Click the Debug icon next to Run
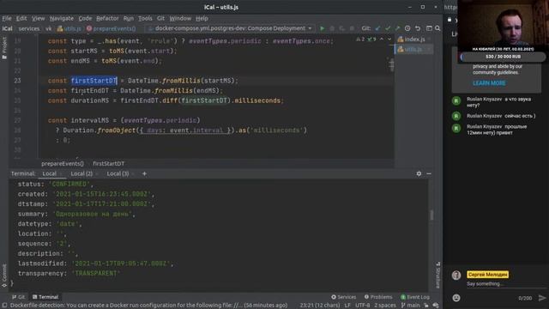This screenshot has width=549, height=309. click(332, 28)
